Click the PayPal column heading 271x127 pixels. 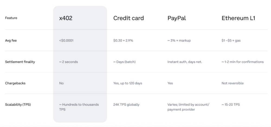click(177, 18)
